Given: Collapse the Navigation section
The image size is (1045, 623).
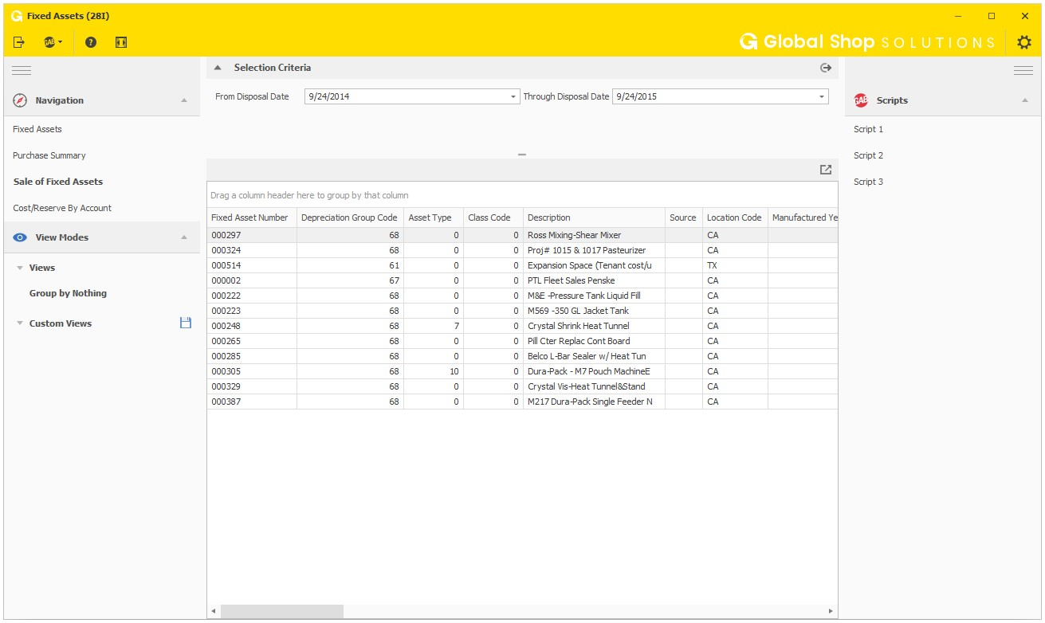Looking at the screenshot, I should click(x=184, y=100).
